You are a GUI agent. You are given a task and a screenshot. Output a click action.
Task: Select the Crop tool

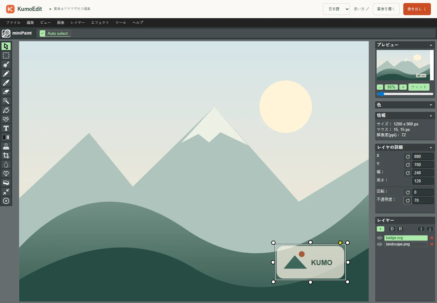pyautogui.click(x=6, y=155)
